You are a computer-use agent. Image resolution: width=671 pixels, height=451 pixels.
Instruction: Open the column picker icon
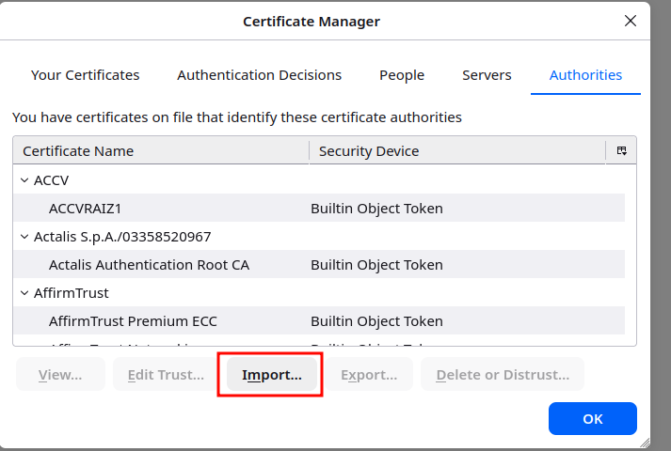click(621, 150)
